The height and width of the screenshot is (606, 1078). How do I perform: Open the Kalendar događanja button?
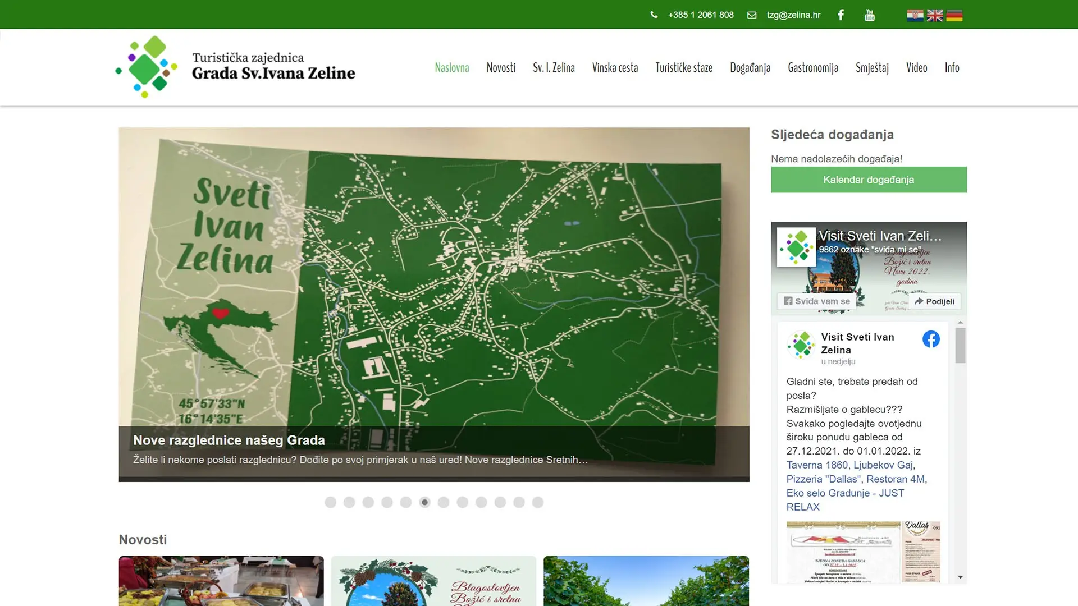(x=869, y=180)
